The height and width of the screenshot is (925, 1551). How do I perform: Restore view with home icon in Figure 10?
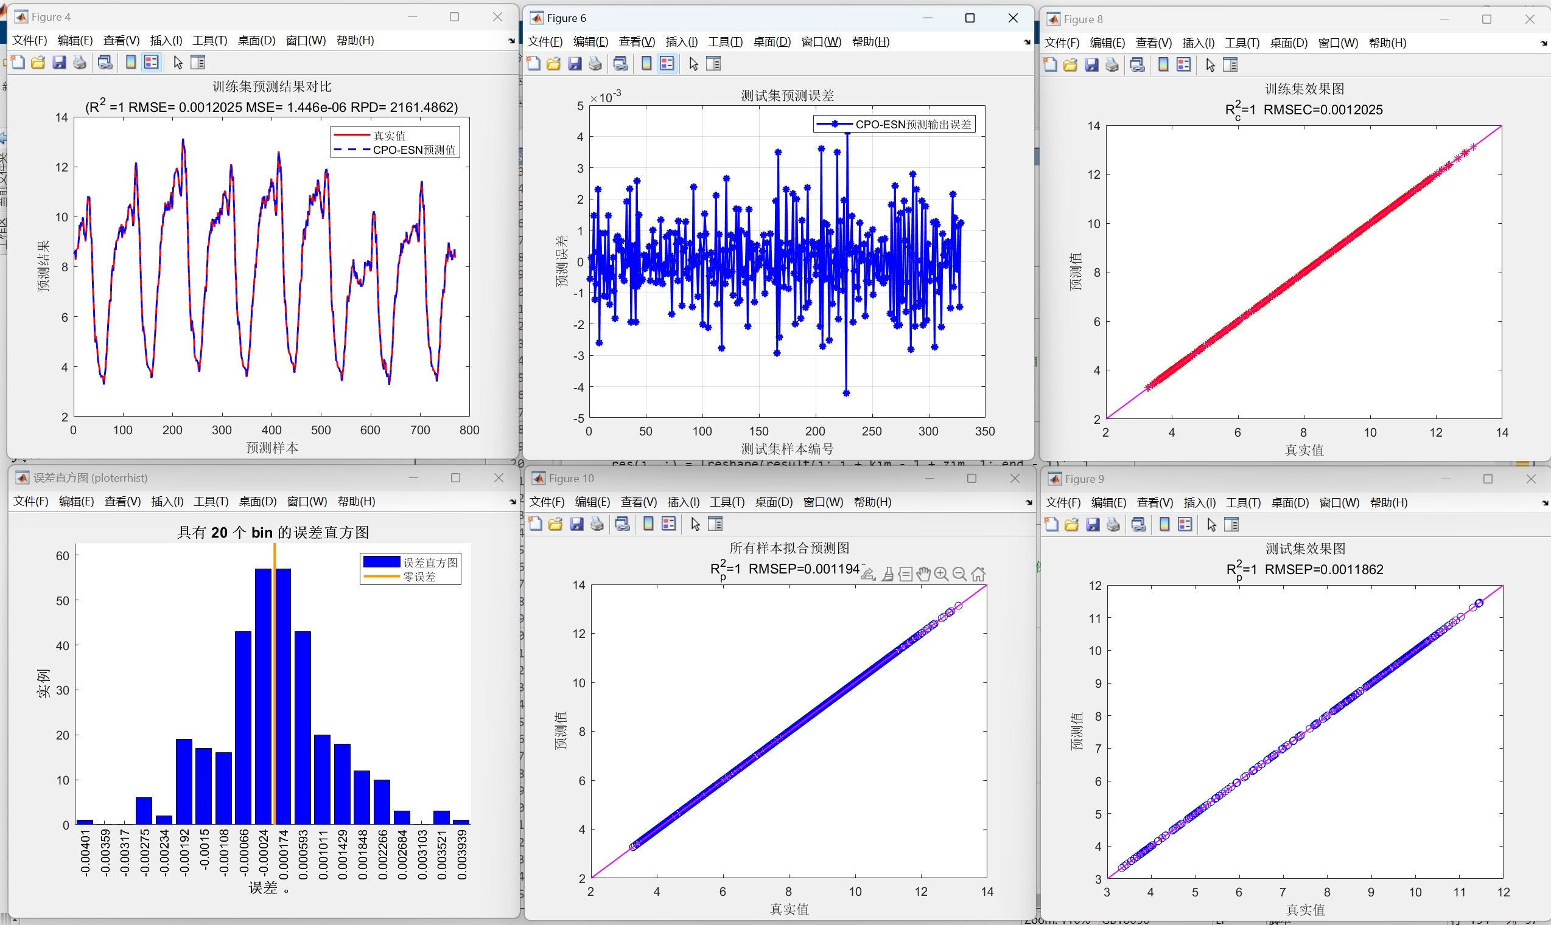(x=978, y=574)
